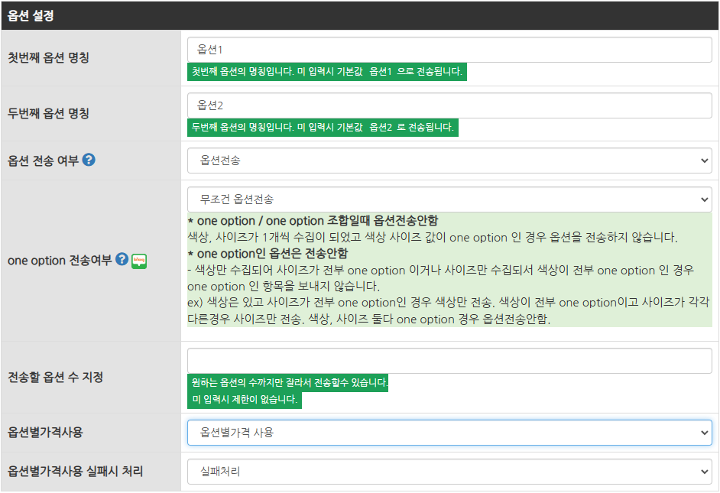Expand the 옵션 전송 여부 dropdown
The width and height of the screenshot is (720, 493).
449,161
